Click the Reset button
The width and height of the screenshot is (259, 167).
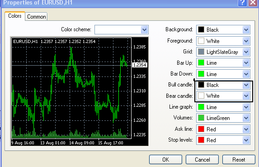tap(239, 160)
